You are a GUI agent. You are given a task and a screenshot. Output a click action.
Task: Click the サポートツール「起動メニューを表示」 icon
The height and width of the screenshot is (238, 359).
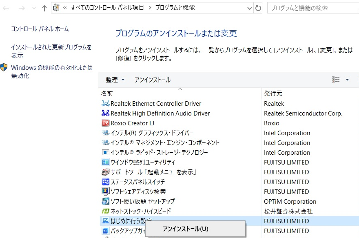pos(105,172)
